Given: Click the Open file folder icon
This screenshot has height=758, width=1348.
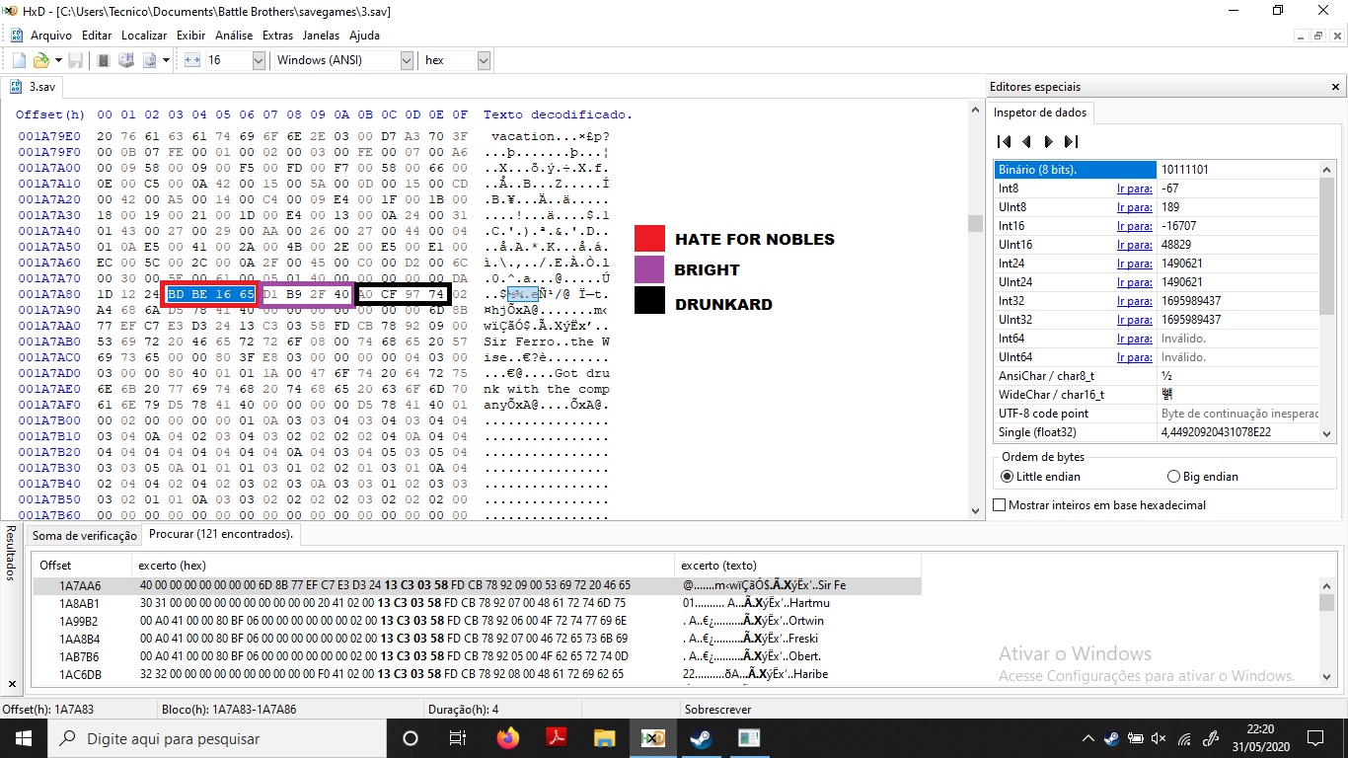Looking at the screenshot, I should point(41,60).
